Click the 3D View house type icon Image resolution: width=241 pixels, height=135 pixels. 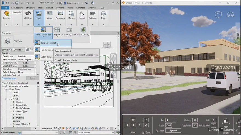click(x=7, y=41)
